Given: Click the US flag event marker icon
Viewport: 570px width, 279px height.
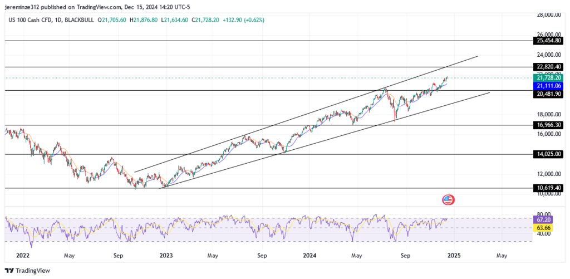Looking at the screenshot, I should click(448, 199).
